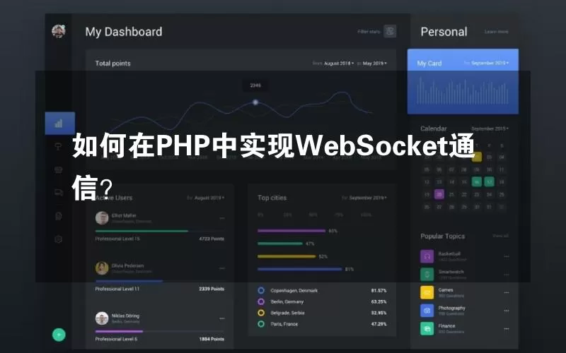This screenshot has width=566, height=353.
Task: Click the 47.29% Paris value
Action: tap(379, 324)
